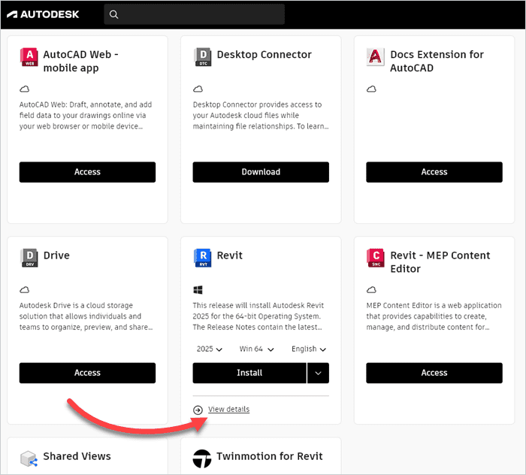
Task: Click the Shared Views cube icon
Action: pos(29,458)
